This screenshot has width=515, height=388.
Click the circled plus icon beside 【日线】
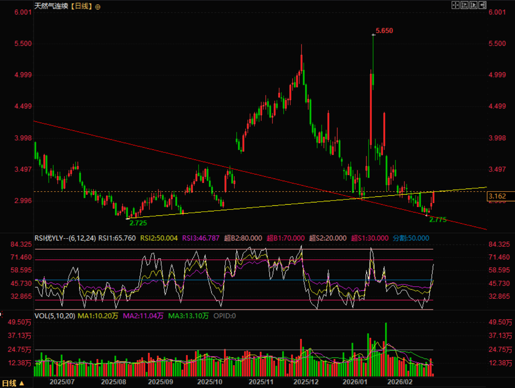[x=98, y=7]
